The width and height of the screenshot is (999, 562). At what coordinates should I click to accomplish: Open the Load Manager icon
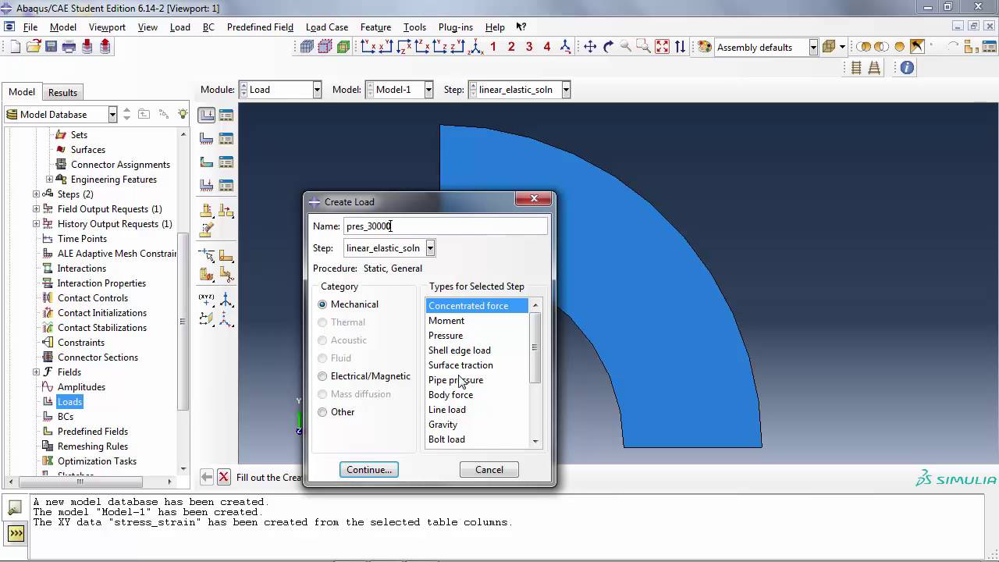coord(226,115)
